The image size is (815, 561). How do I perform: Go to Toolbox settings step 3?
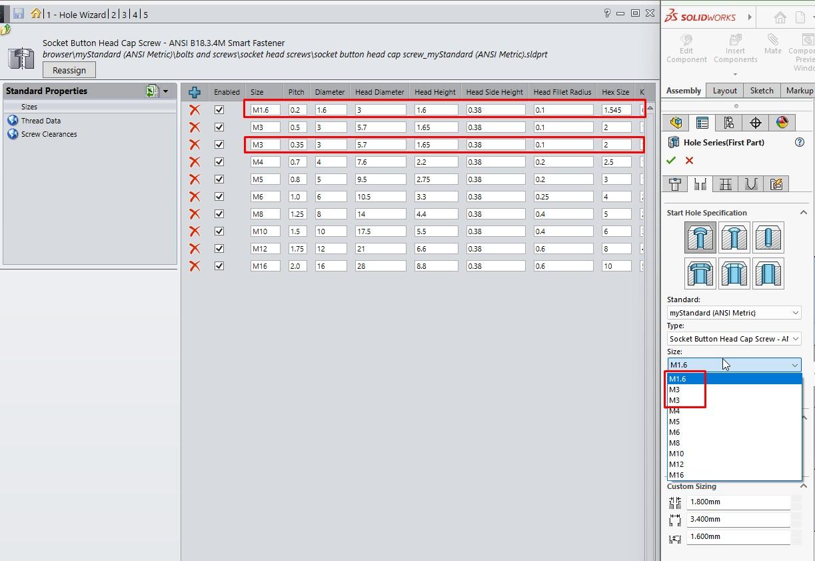[x=124, y=14]
